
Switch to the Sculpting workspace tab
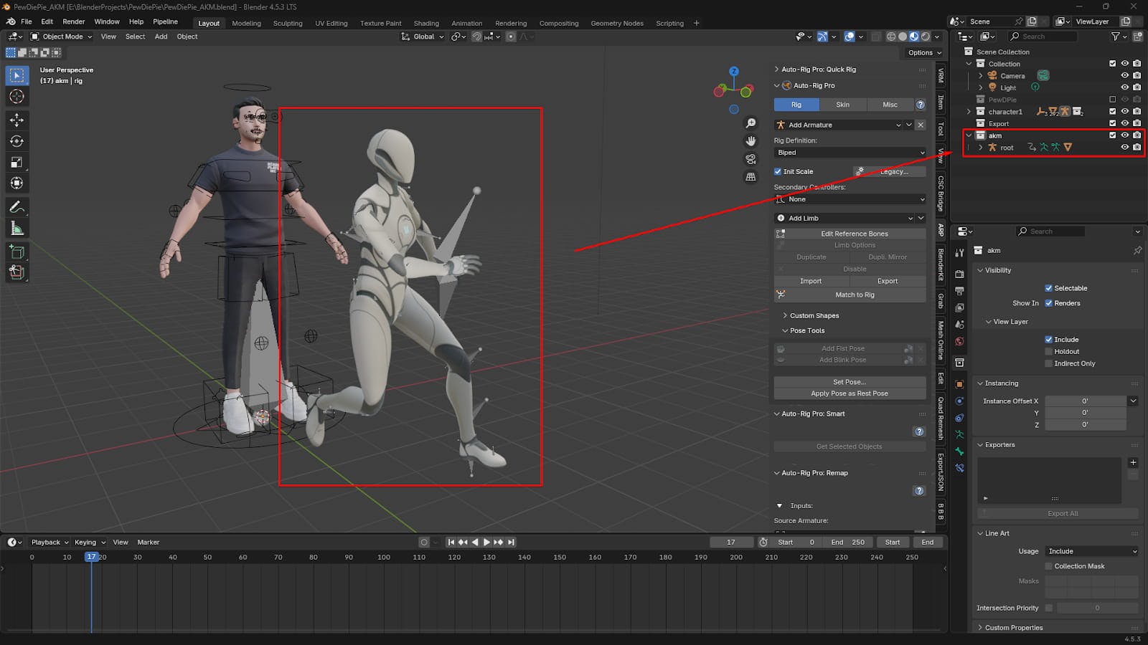pos(287,23)
